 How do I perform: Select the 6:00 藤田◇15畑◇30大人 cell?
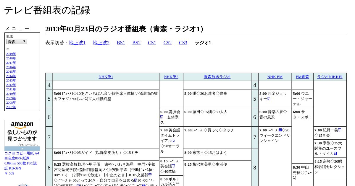[217, 117]
